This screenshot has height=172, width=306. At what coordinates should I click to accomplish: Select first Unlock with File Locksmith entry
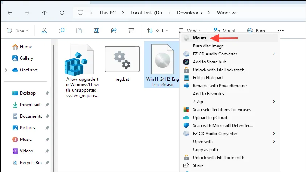[230, 70]
